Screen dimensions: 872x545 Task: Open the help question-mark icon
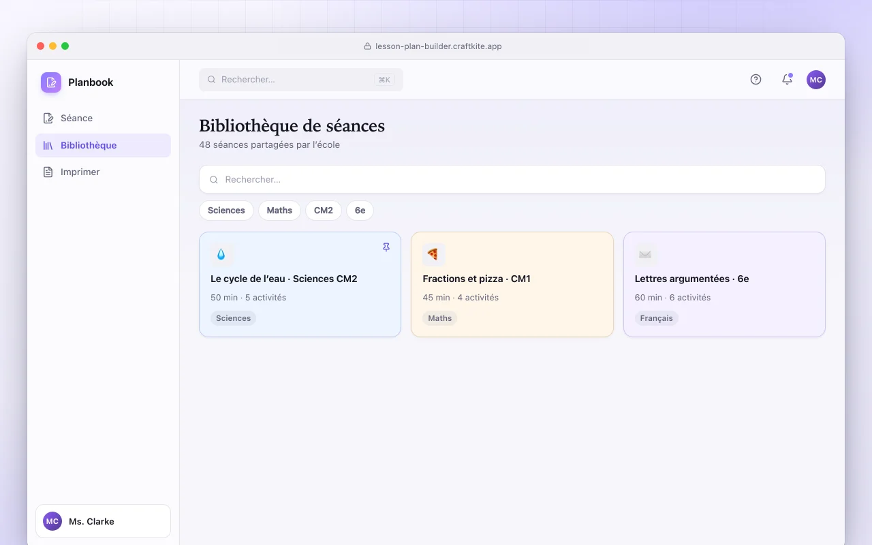pos(756,80)
